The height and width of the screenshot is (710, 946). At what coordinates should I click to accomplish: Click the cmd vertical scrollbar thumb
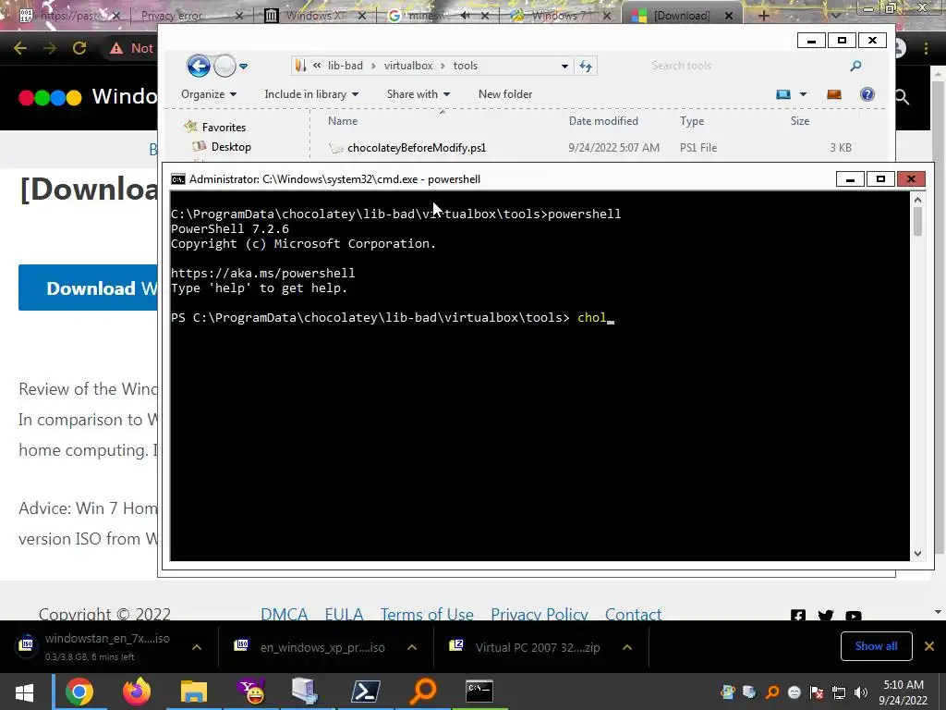click(917, 221)
